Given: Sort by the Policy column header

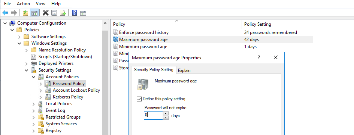Looking at the screenshot, I should [x=176, y=24].
